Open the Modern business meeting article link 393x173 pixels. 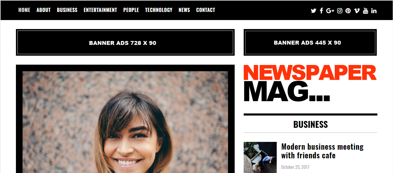click(322, 151)
